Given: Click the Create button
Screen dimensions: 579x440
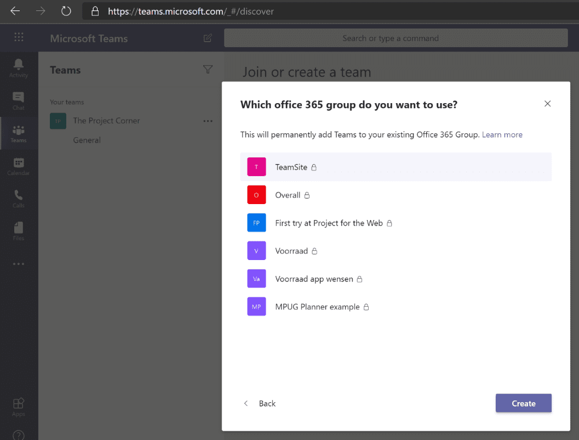Looking at the screenshot, I should pyautogui.click(x=523, y=403).
